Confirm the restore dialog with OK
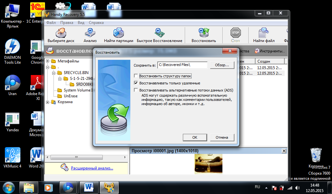This screenshot has height=194, width=332. point(195,137)
